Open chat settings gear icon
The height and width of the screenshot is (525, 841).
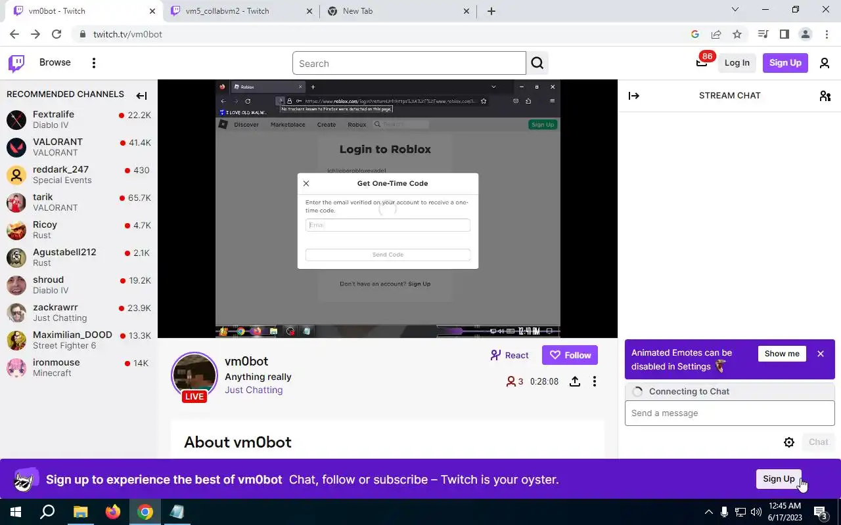[x=789, y=442]
